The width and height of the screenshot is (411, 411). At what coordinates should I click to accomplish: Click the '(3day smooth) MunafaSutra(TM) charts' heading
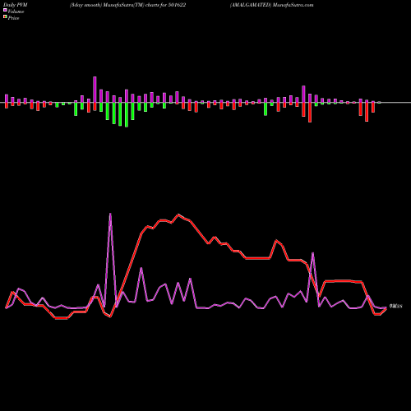coord(127,5)
